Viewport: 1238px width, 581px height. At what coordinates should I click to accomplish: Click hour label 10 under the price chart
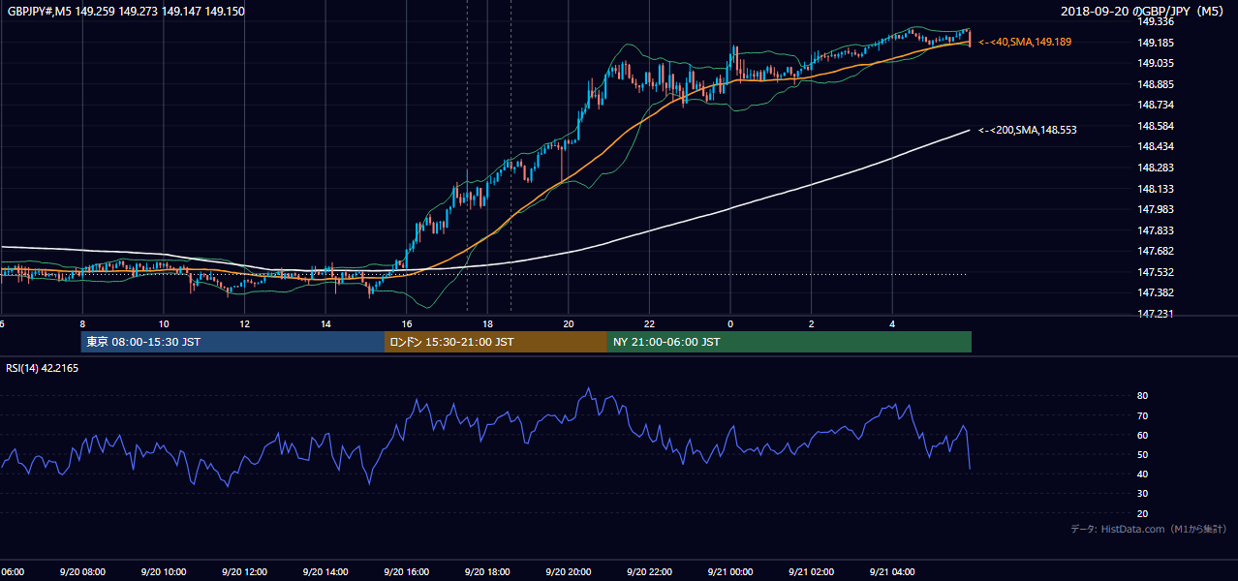[x=164, y=323]
